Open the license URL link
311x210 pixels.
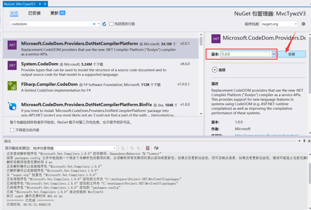(267, 135)
